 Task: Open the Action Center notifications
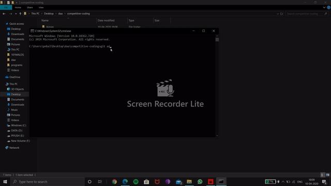pyautogui.click(x=324, y=181)
